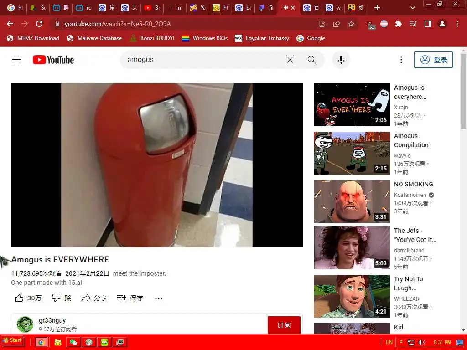Share the video via 分享
Viewport: 467px width, 350px height.
(x=94, y=298)
